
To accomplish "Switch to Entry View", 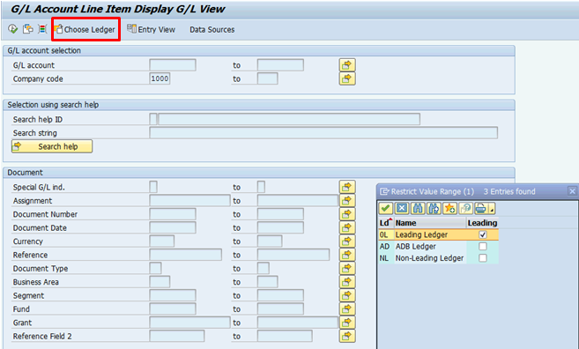I will pyautogui.click(x=151, y=29).
